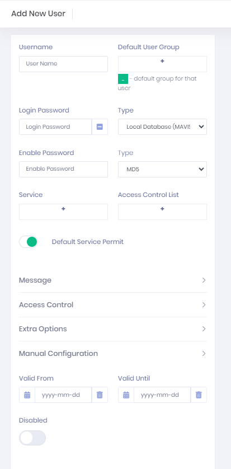Open the Enable Password MD5 type dropdown
Viewport: 231px width, 469px height.
(x=162, y=169)
